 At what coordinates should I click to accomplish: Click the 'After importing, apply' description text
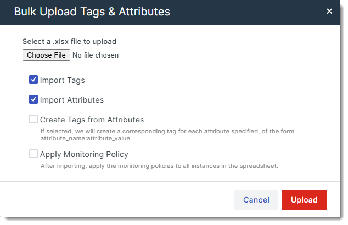(x=159, y=165)
